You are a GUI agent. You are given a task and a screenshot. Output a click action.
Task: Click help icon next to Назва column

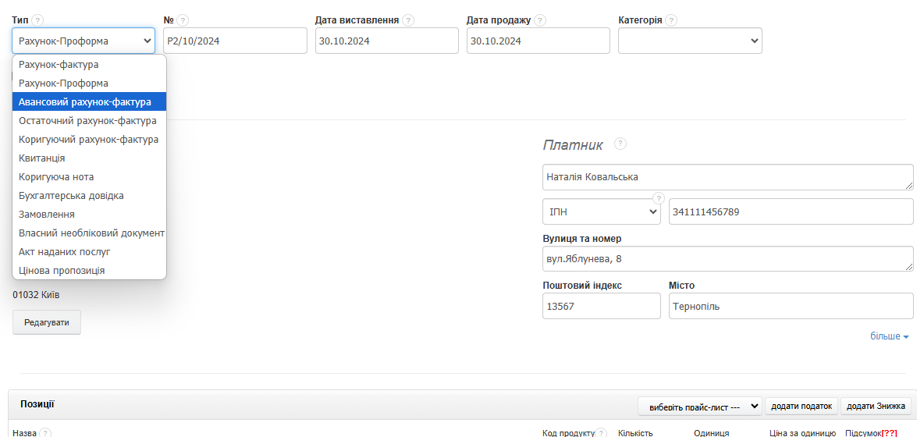[x=44, y=433]
